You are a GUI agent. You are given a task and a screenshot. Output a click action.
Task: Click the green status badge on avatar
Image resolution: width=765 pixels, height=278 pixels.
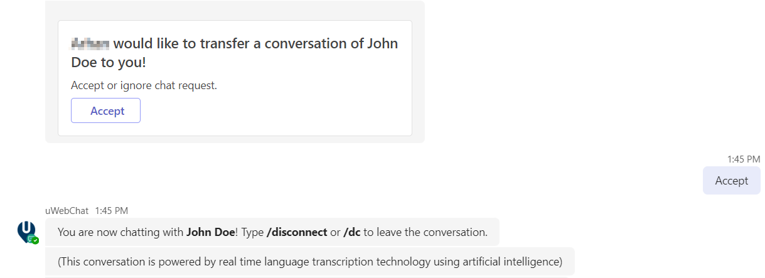[x=36, y=240]
